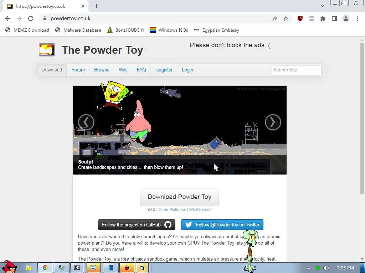Open the Wiki nav tab
The height and width of the screenshot is (273, 365).
pyautogui.click(x=123, y=70)
